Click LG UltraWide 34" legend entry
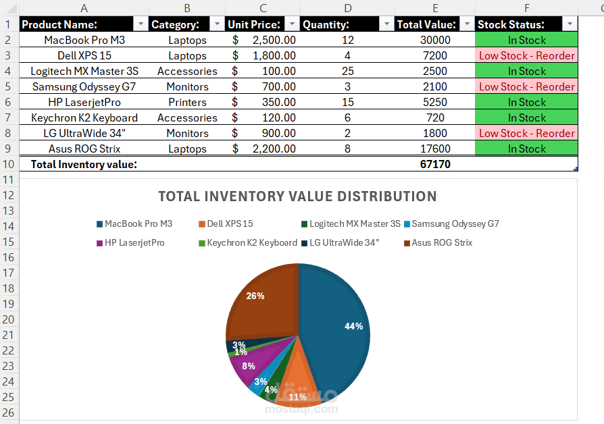 click(x=340, y=242)
